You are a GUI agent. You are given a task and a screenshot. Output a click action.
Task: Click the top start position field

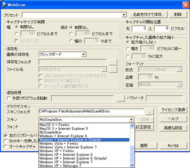[161, 28]
